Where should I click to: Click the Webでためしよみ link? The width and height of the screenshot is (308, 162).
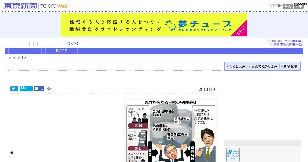point(263,66)
